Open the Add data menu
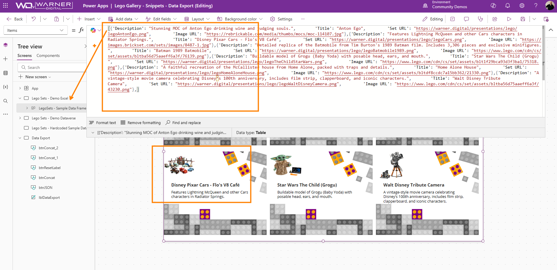557x270 pixels. 123,19
